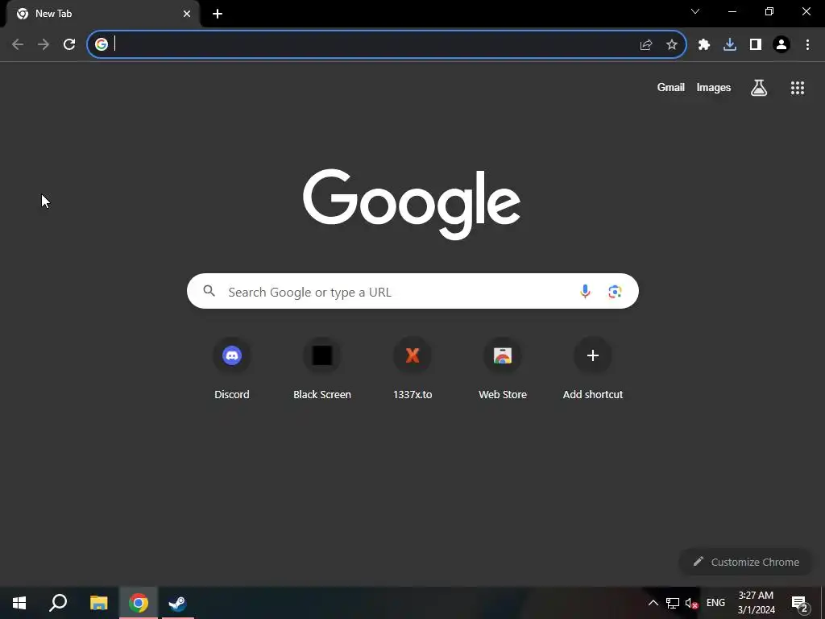Viewport: 825px width, 619px height.
Task: Open the 1337x.to shortcut
Action: [412, 368]
